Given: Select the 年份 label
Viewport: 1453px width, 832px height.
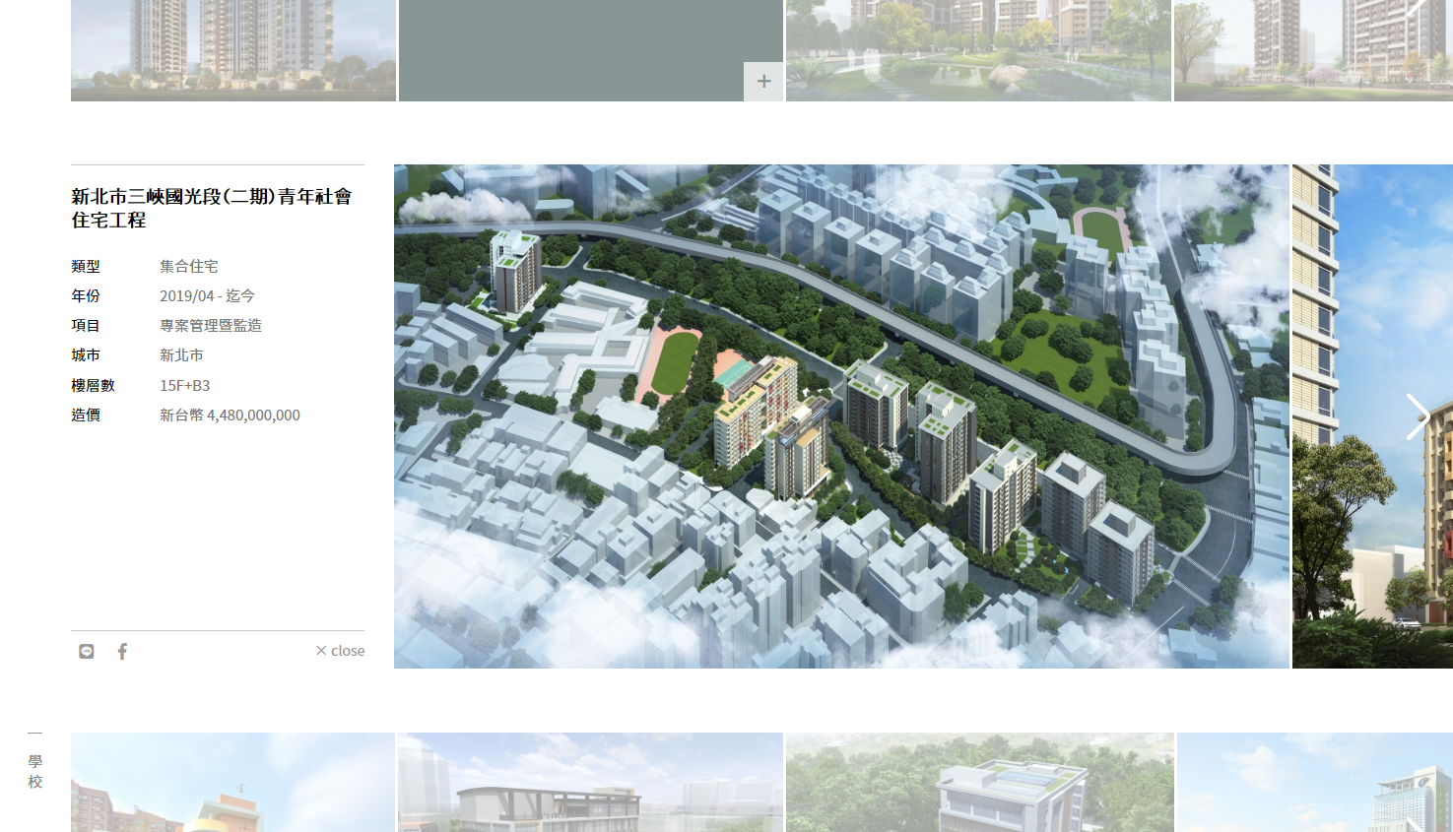Looking at the screenshot, I should pyautogui.click(x=86, y=296).
